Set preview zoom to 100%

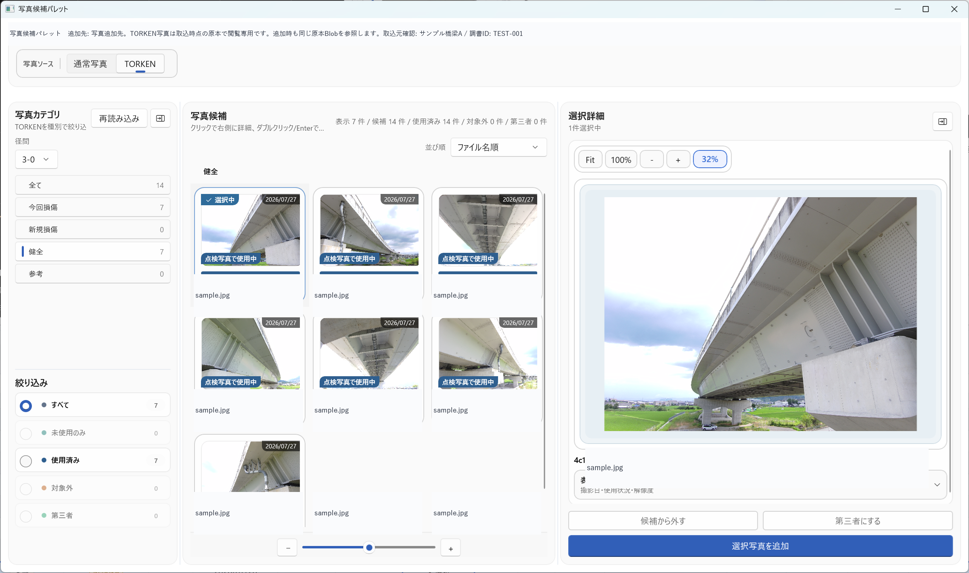(621, 160)
